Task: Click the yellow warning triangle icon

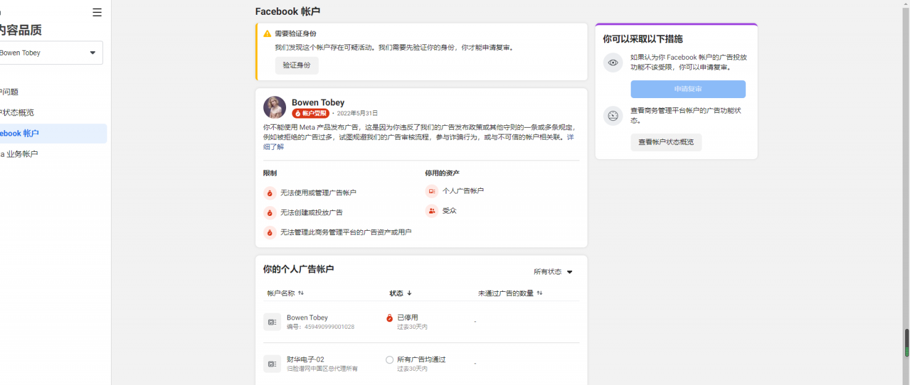Action: coord(267,34)
